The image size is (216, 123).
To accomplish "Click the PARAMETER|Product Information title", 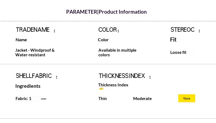I will click(106, 12).
